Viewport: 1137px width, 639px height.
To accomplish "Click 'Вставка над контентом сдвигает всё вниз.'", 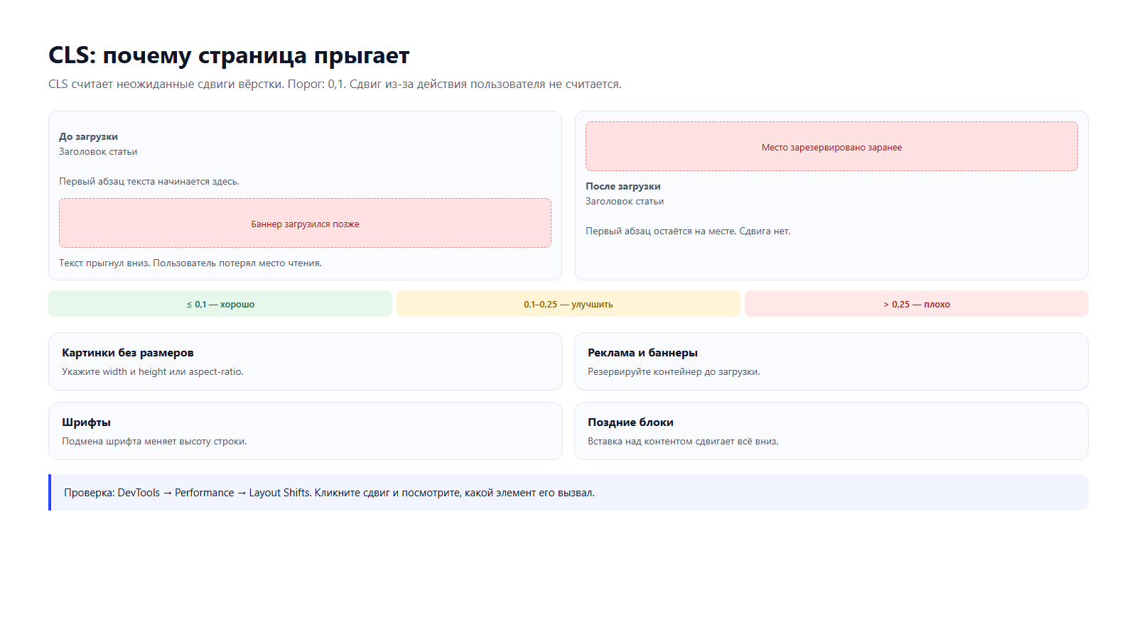I will coord(683,441).
